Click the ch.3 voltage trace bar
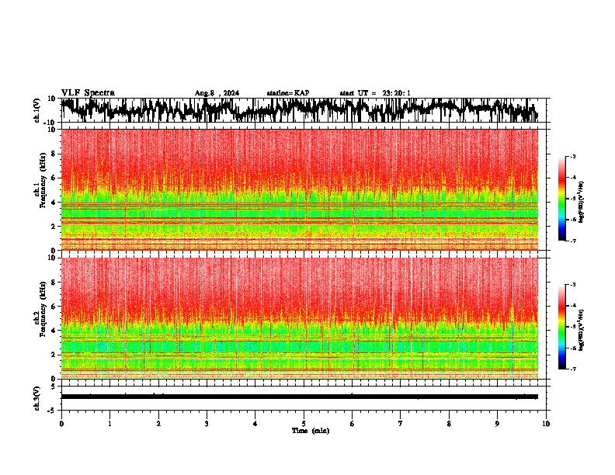 (x=299, y=397)
